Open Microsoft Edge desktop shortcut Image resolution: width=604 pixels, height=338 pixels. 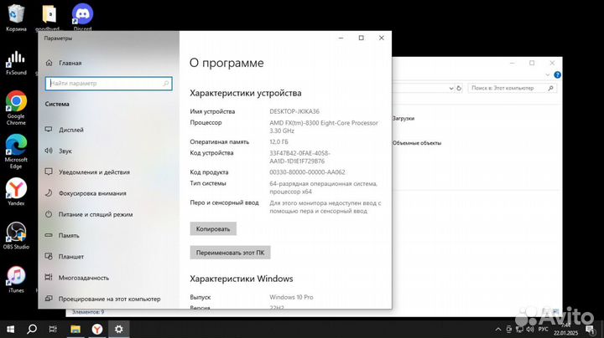16,151
